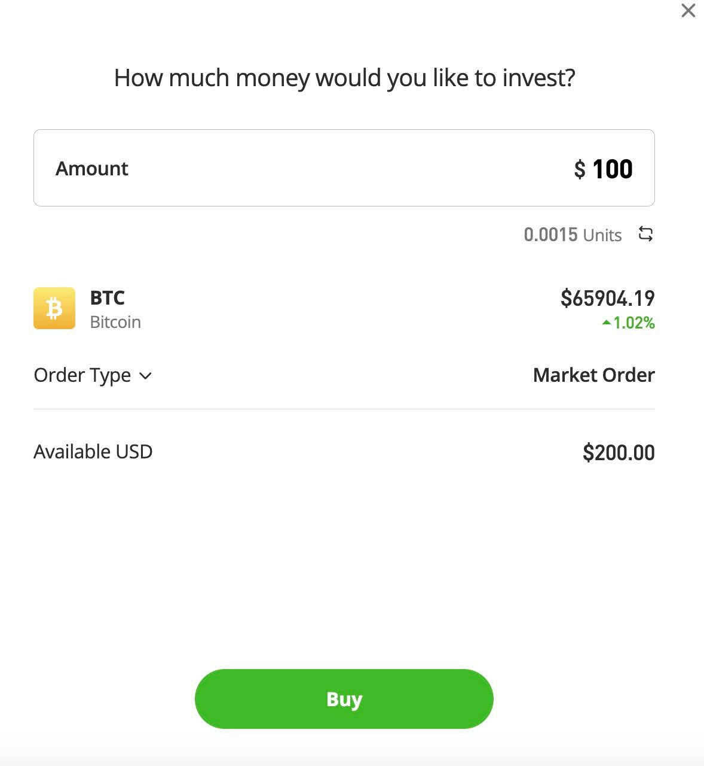Click the dollar sign in Amount field

(580, 169)
